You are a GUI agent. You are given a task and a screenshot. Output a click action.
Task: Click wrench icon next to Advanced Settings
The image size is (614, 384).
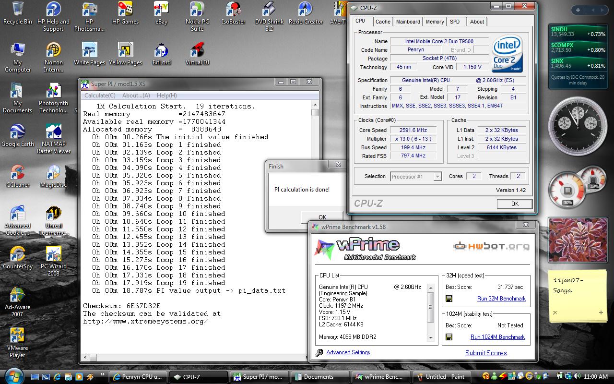(x=319, y=353)
